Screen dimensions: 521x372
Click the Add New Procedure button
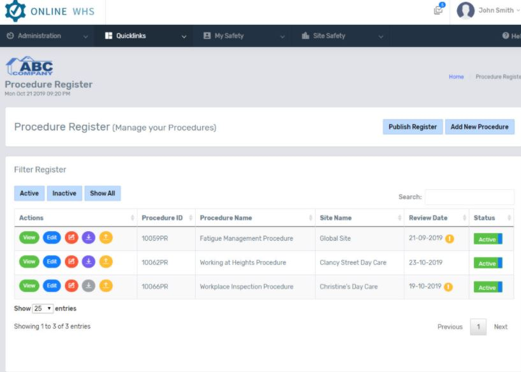pos(480,126)
